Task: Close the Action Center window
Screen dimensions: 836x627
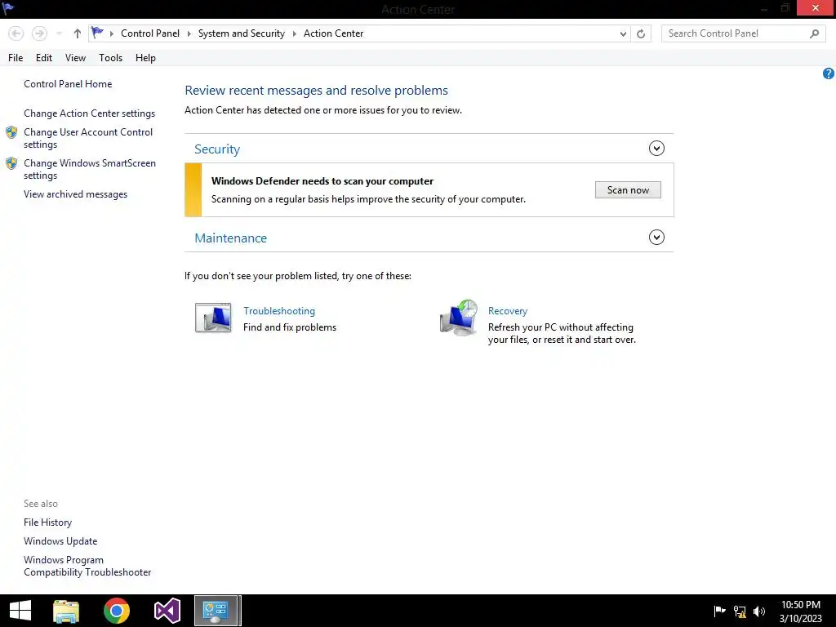Action: click(x=816, y=7)
